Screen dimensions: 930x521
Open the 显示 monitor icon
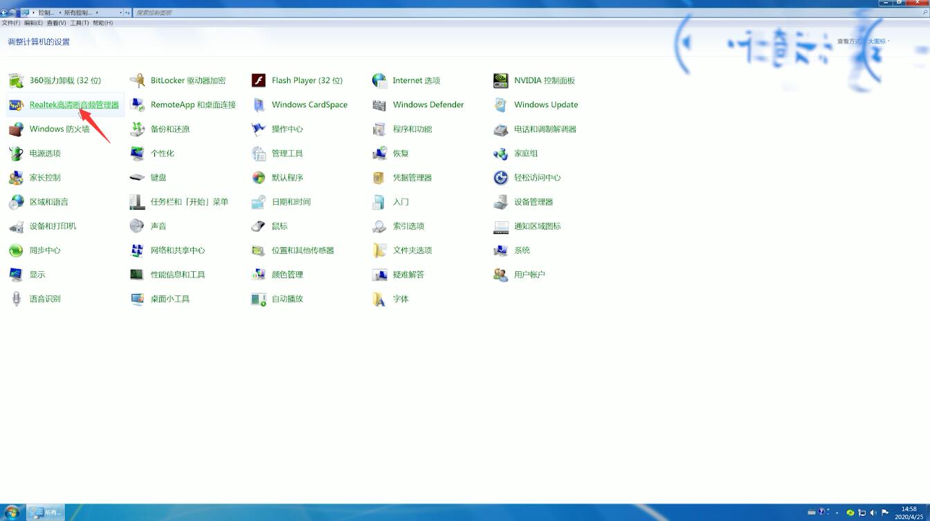click(17, 275)
